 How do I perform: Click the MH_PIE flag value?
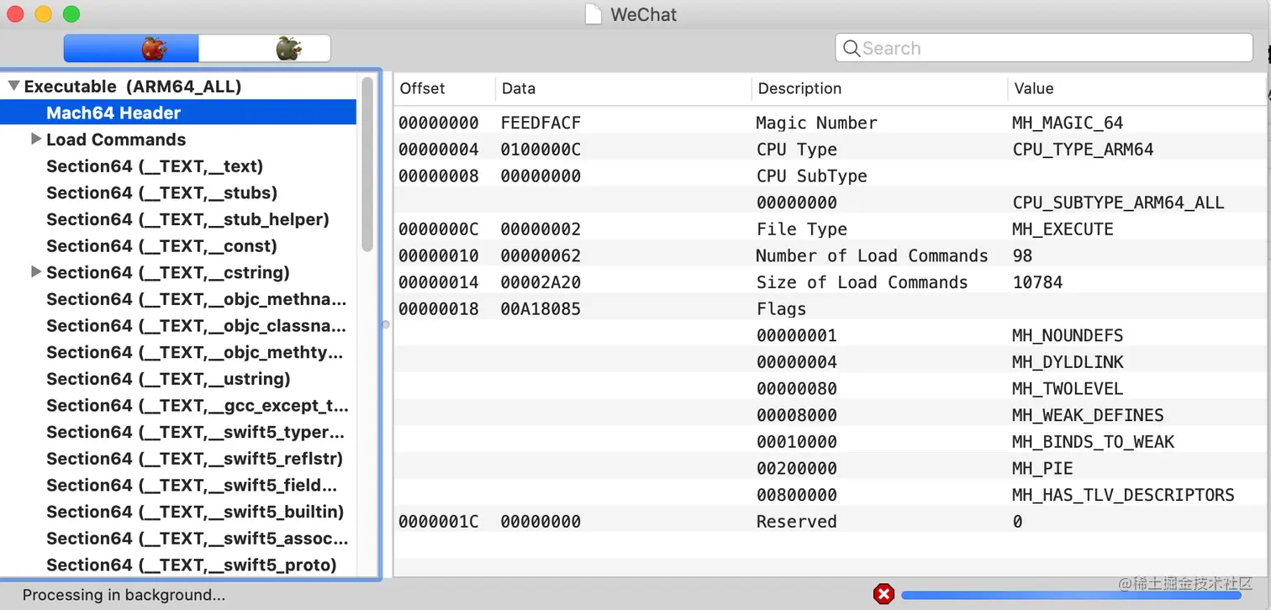coord(1042,468)
